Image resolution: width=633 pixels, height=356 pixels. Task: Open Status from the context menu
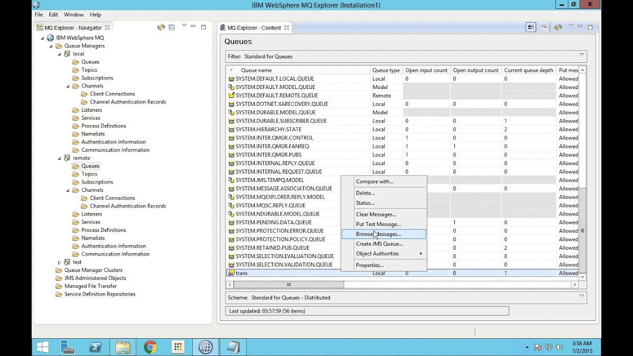coord(384,203)
